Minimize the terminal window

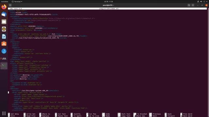coord(198,5)
